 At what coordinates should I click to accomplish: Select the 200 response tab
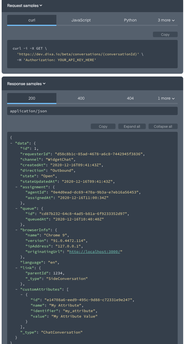[x=32, y=98]
